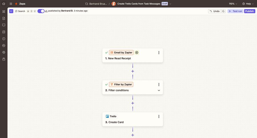Image resolution: width=257 pixels, height=138 pixels.
Task: Open the sidebar settings gear icon
Action: point(4,52)
